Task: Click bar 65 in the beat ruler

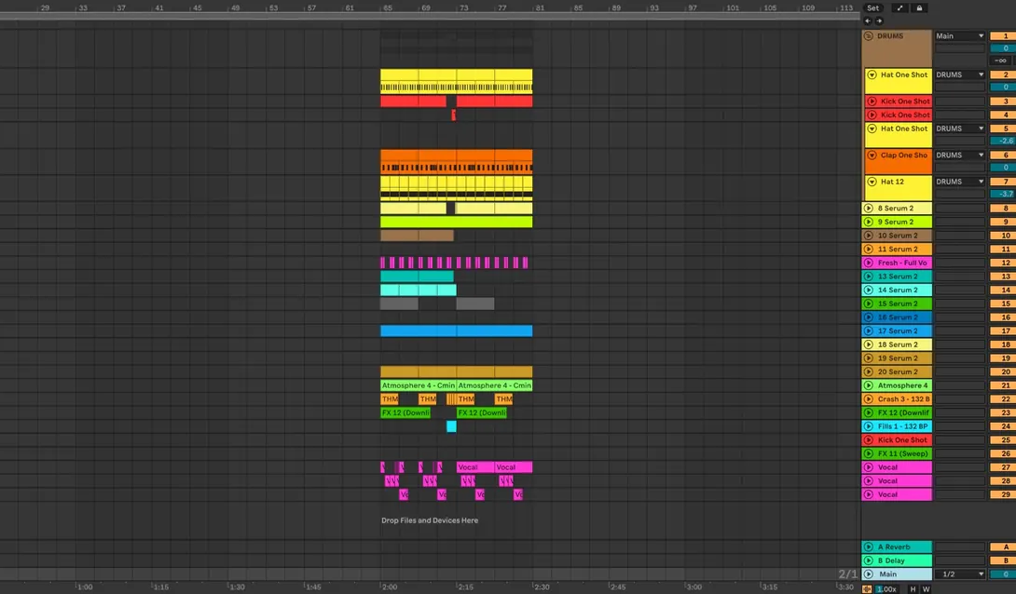Action: (x=388, y=7)
